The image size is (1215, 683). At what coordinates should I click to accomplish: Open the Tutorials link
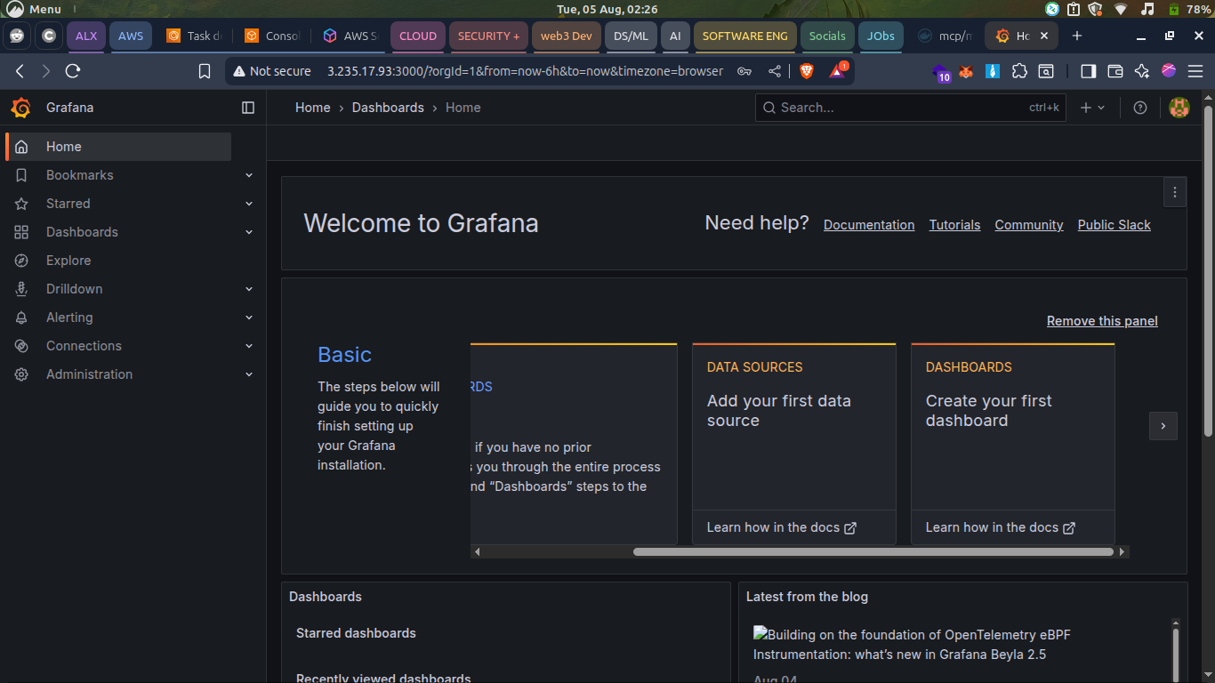[x=954, y=225]
